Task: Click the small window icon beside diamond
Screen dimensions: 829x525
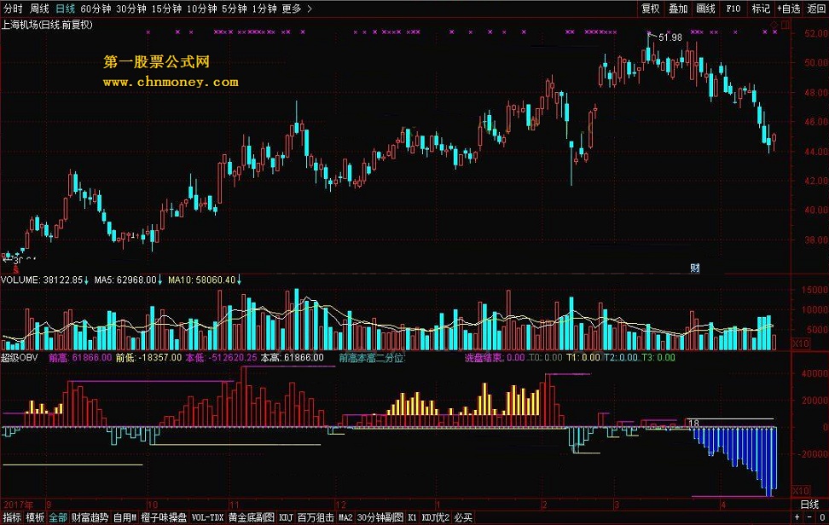Action: click(x=786, y=25)
